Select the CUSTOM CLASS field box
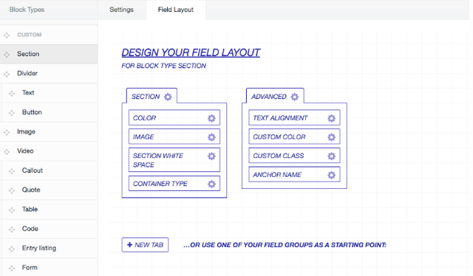Viewport: 473px width, 276px height. (x=294, y=156)
